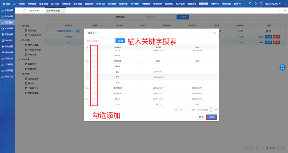The image size is (288, 153).
Task: Close the 选择客户 dialog
Action: point(215,33)
